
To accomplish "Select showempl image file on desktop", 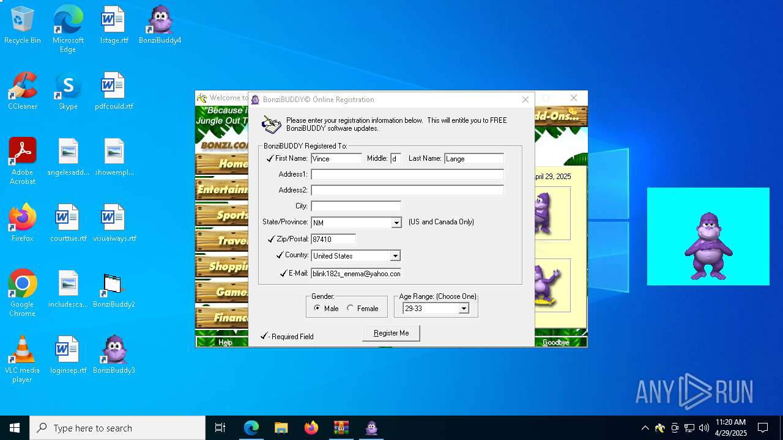I will (114, 158).
